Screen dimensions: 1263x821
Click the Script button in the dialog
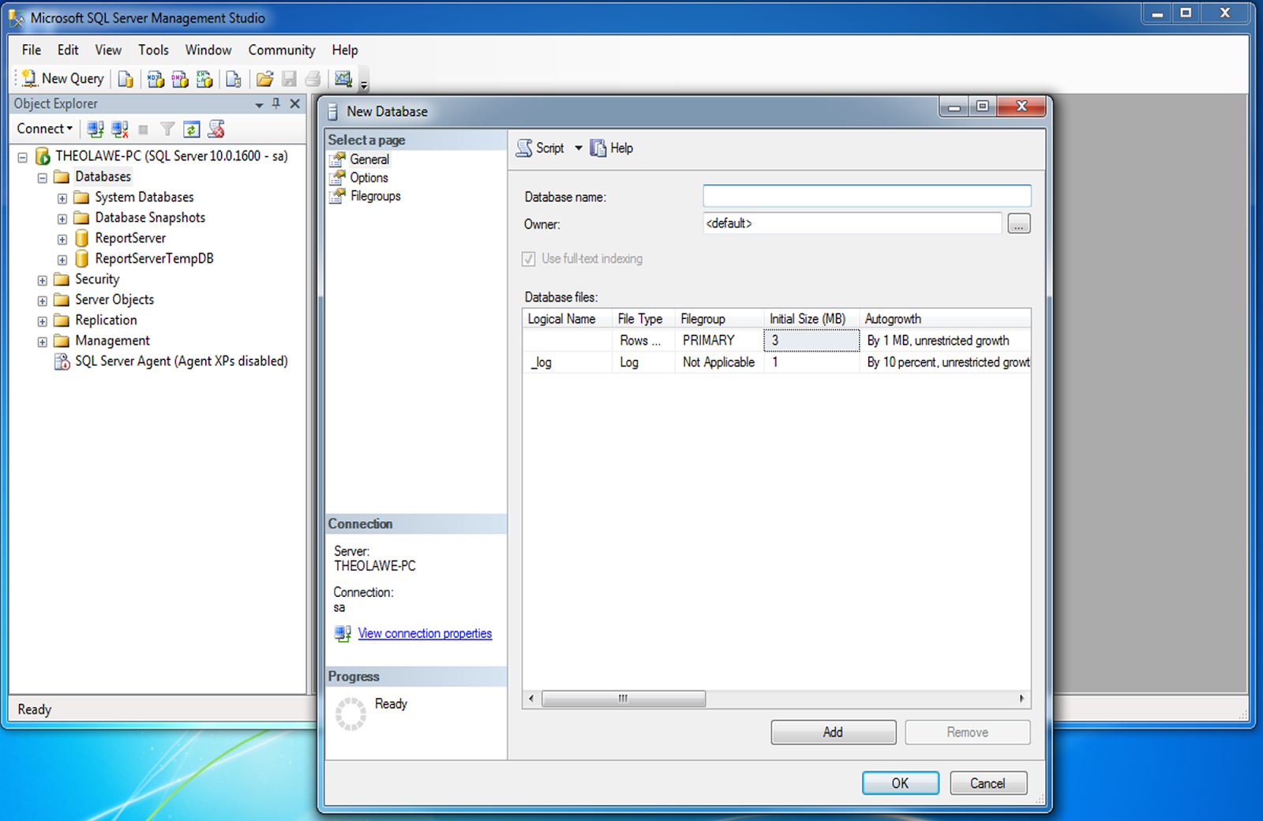541,148
